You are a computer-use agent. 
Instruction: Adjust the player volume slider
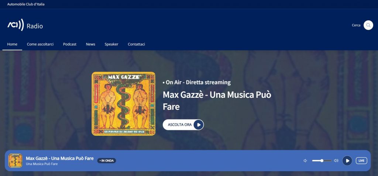pos(322,161)
